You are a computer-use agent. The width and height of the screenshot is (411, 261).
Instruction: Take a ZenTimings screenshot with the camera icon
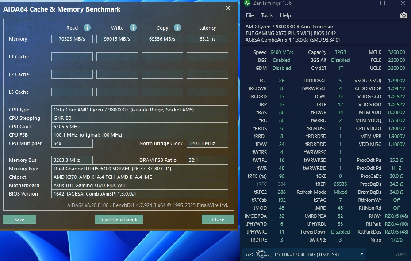click(x=403, y=15)
